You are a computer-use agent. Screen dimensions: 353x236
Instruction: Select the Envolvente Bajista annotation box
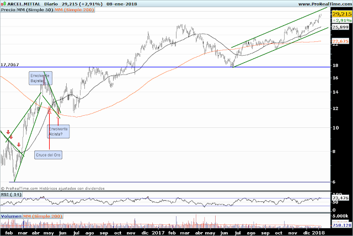coord(40,78)
